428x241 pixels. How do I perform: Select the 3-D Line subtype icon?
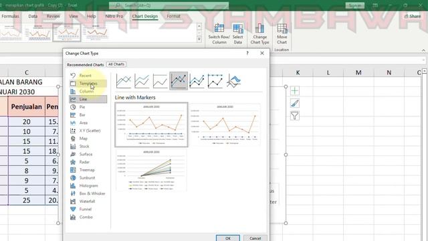233,81
